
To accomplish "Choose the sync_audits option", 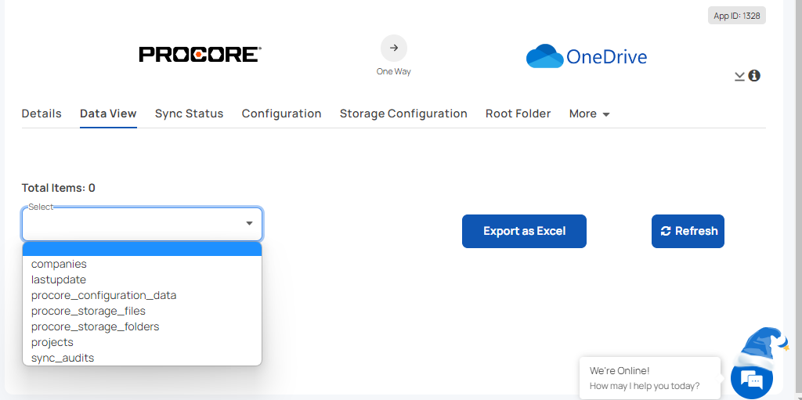I will 63,358.
